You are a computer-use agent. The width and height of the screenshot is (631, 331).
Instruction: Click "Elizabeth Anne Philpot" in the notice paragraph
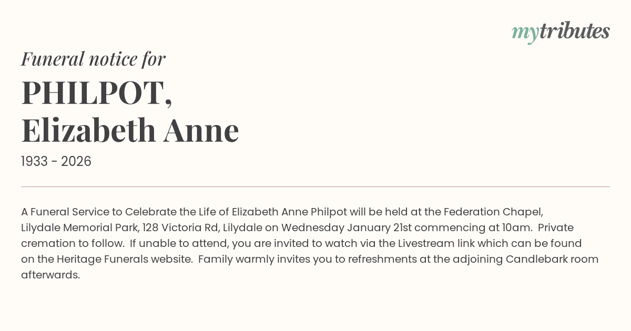point(289,212)
